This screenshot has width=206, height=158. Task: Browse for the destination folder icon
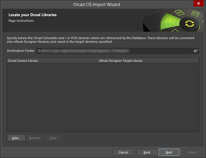196,51
